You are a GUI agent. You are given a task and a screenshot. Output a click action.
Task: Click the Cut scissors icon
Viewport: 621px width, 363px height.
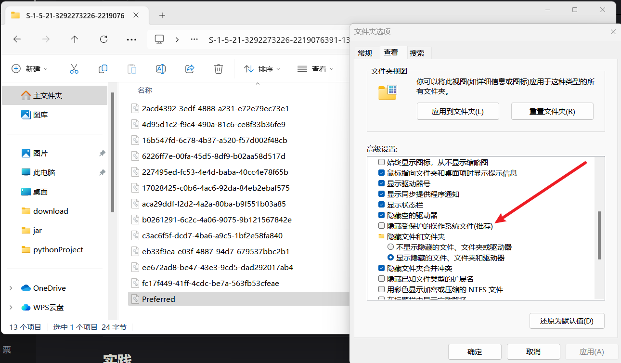point(74,69)
